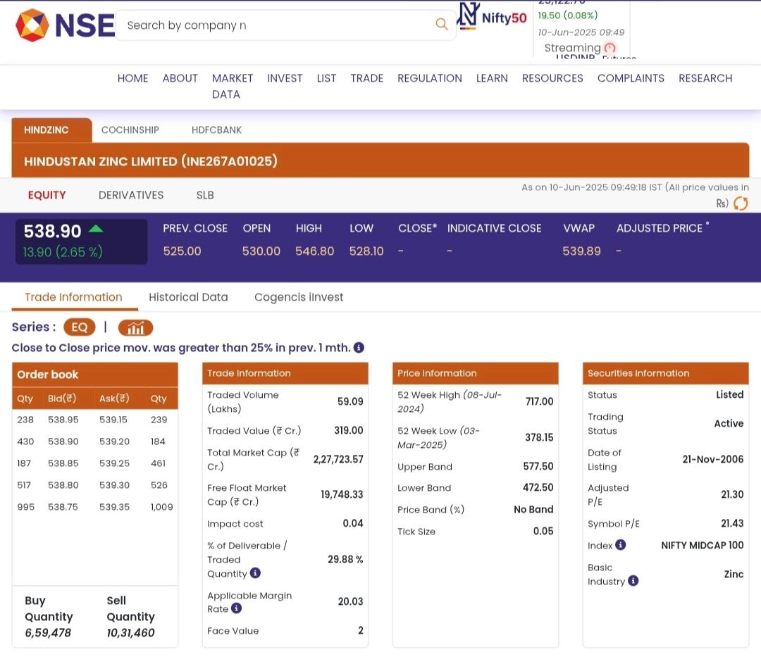The width and height of the screenshot is (761, 664).
Task: Click info icon beside Basic Industry
Action: [x=633, y=581]
